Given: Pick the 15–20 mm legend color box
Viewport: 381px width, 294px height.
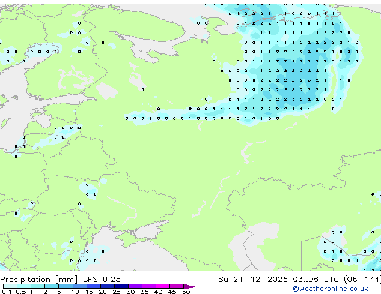Looking at the screenshot, I should [x=94, y=286].
